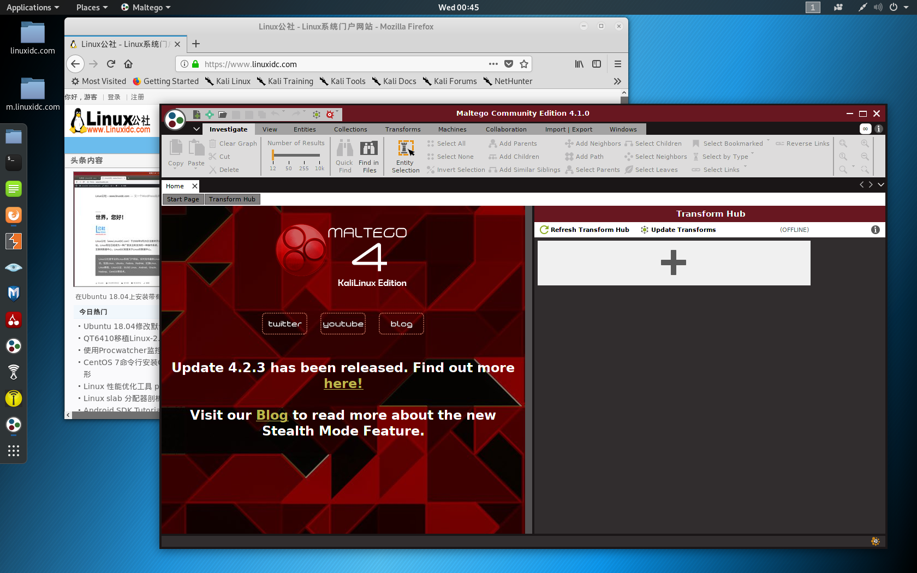The height and width of the screenshot is (573, 917).
Task: Click the Maltego application logo button
Action: tap(175, 119)
